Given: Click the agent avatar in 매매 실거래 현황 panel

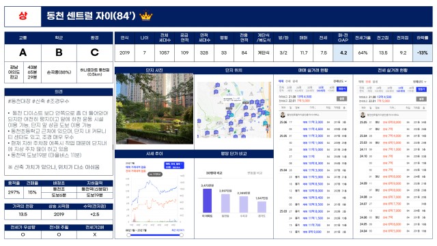Looking at the screenshot, I should (282, 114).
